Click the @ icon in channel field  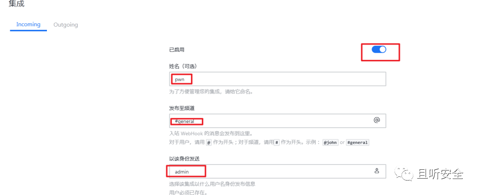(x=377, y=120)
